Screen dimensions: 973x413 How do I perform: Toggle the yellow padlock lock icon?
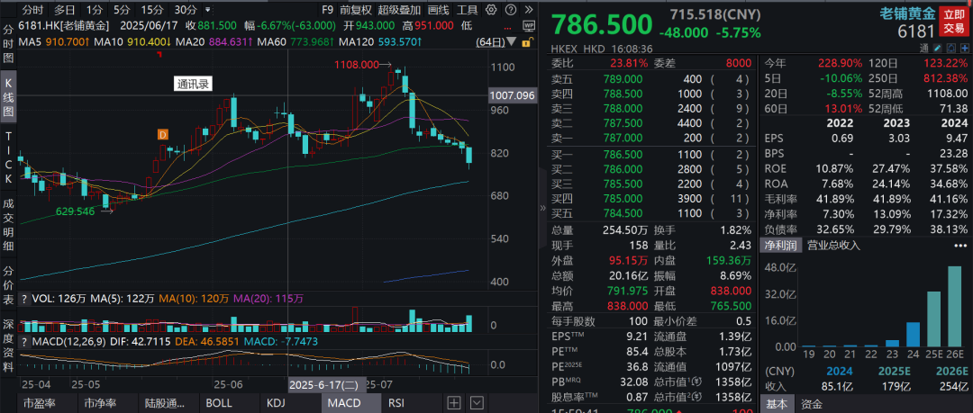(526, 42)
